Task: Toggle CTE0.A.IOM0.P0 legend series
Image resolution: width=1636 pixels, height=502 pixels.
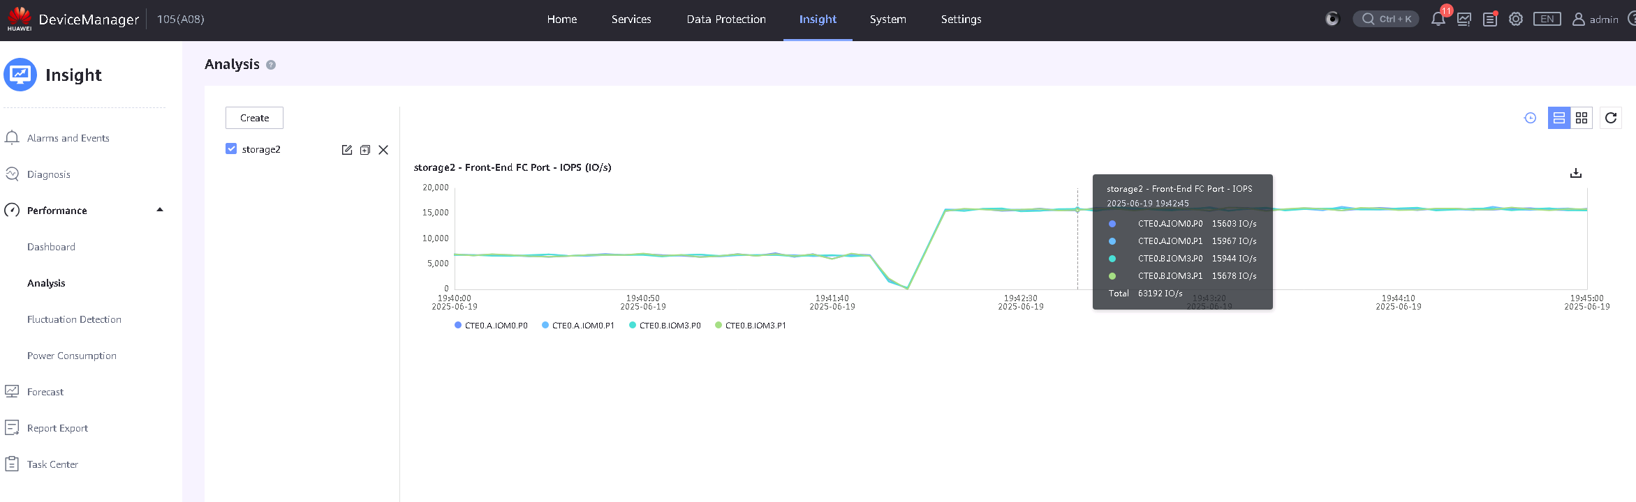Action: [x=491, y=326]
